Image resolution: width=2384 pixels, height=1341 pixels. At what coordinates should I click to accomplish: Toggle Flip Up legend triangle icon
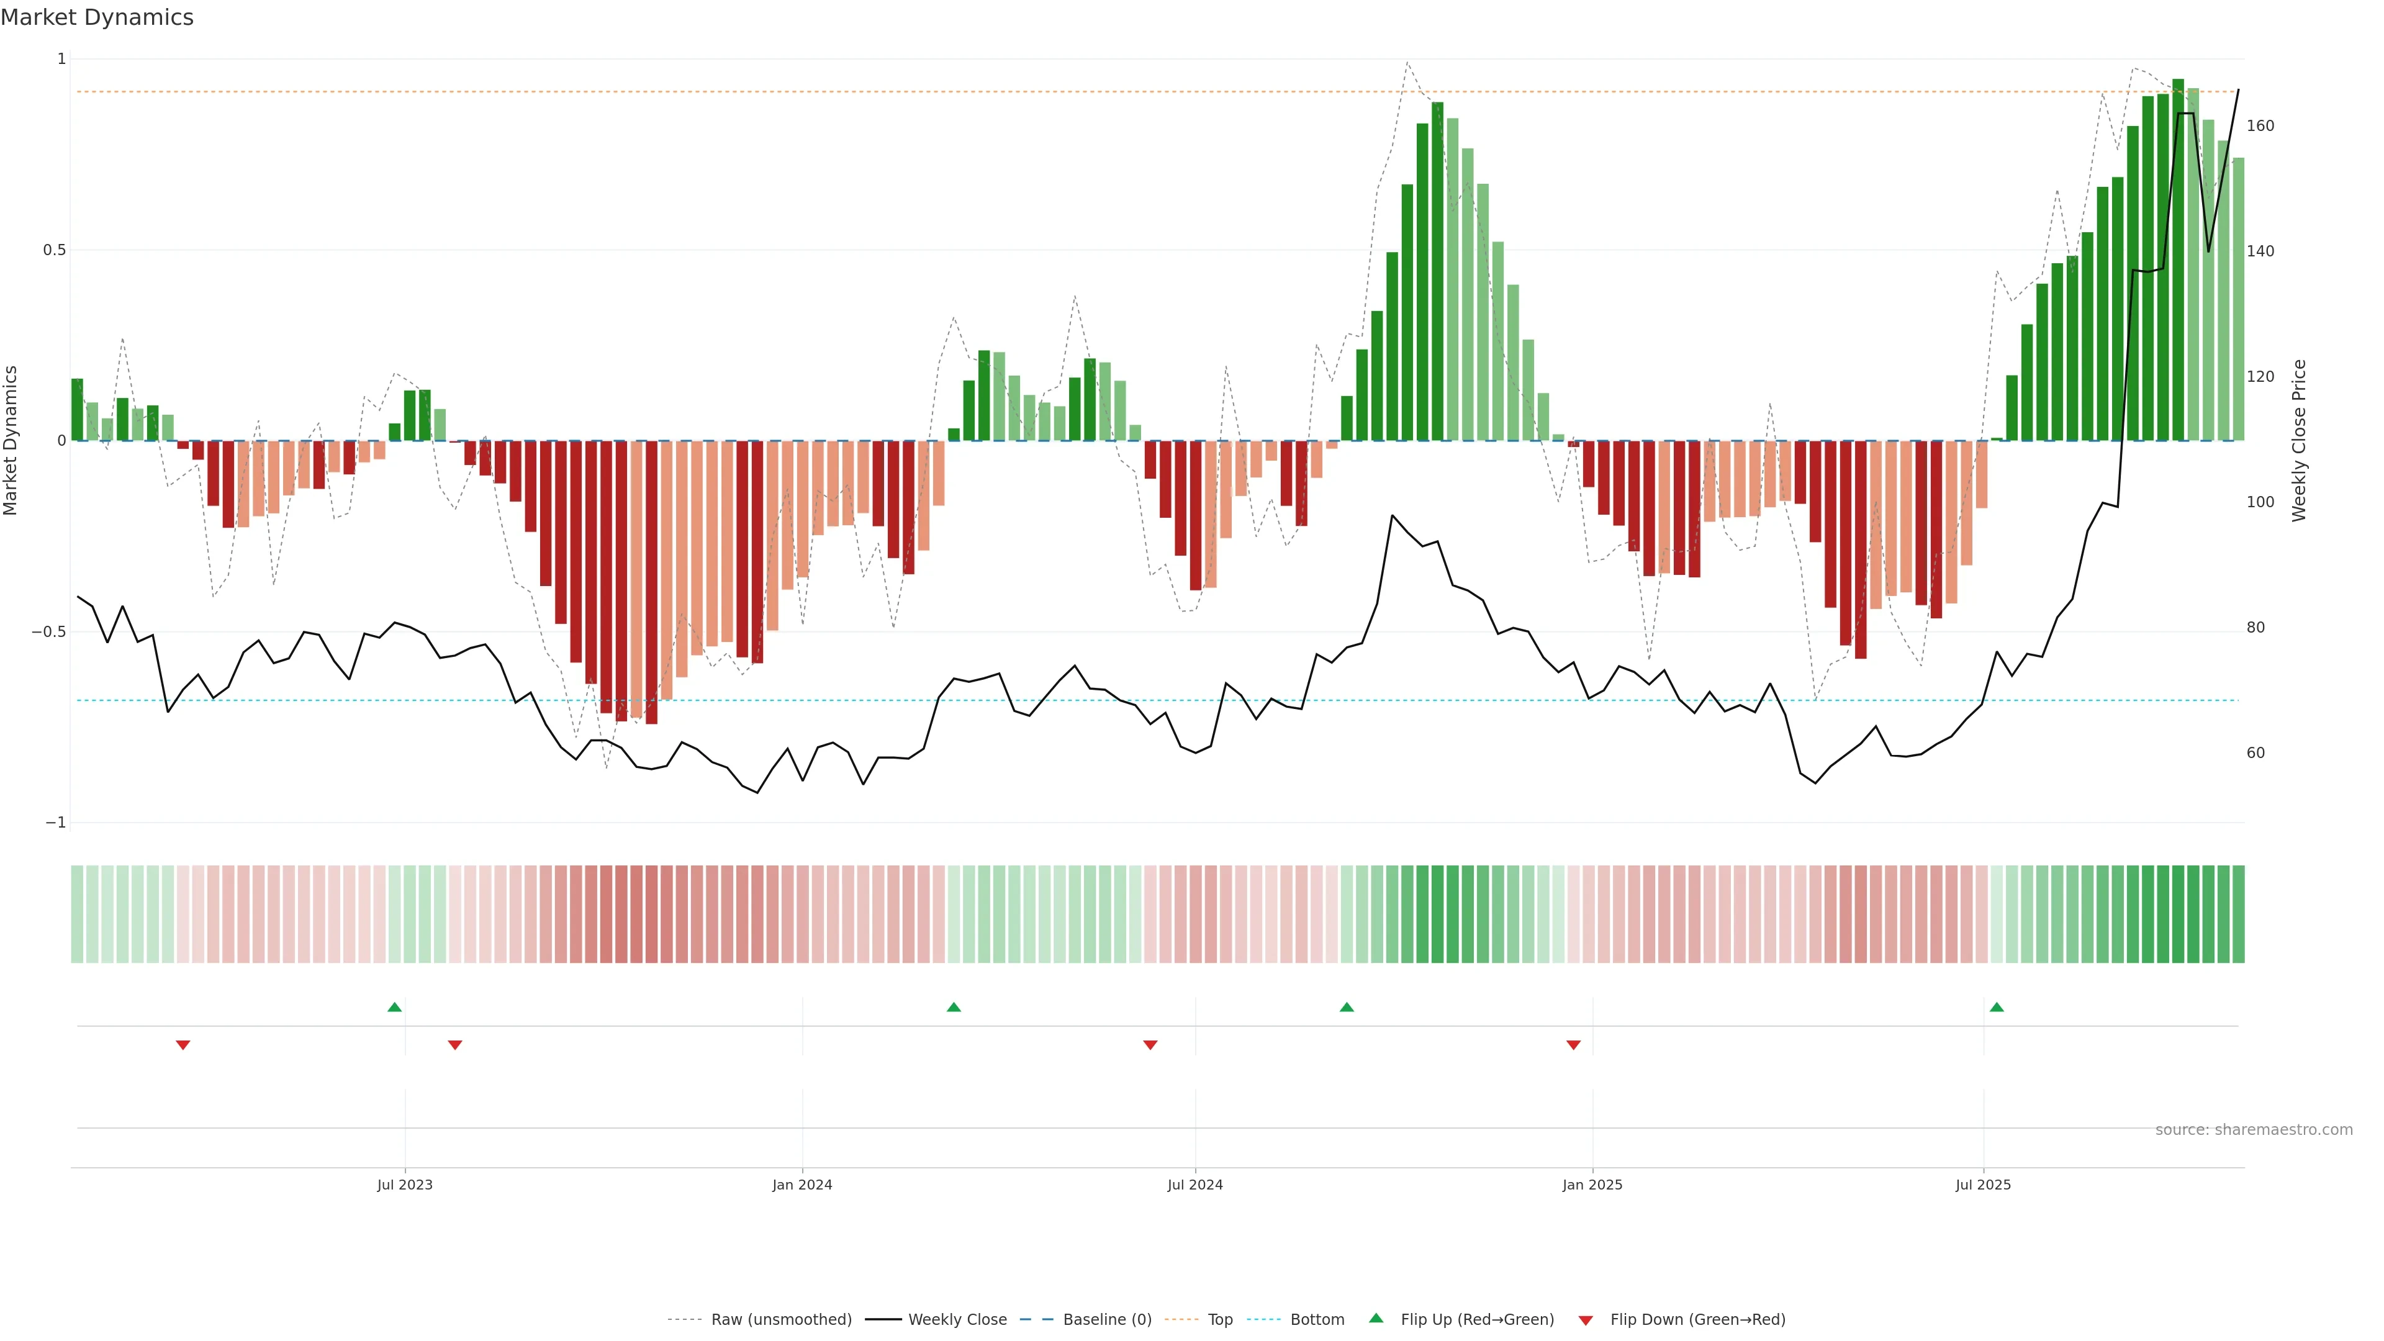[x=1376, y=1319]
